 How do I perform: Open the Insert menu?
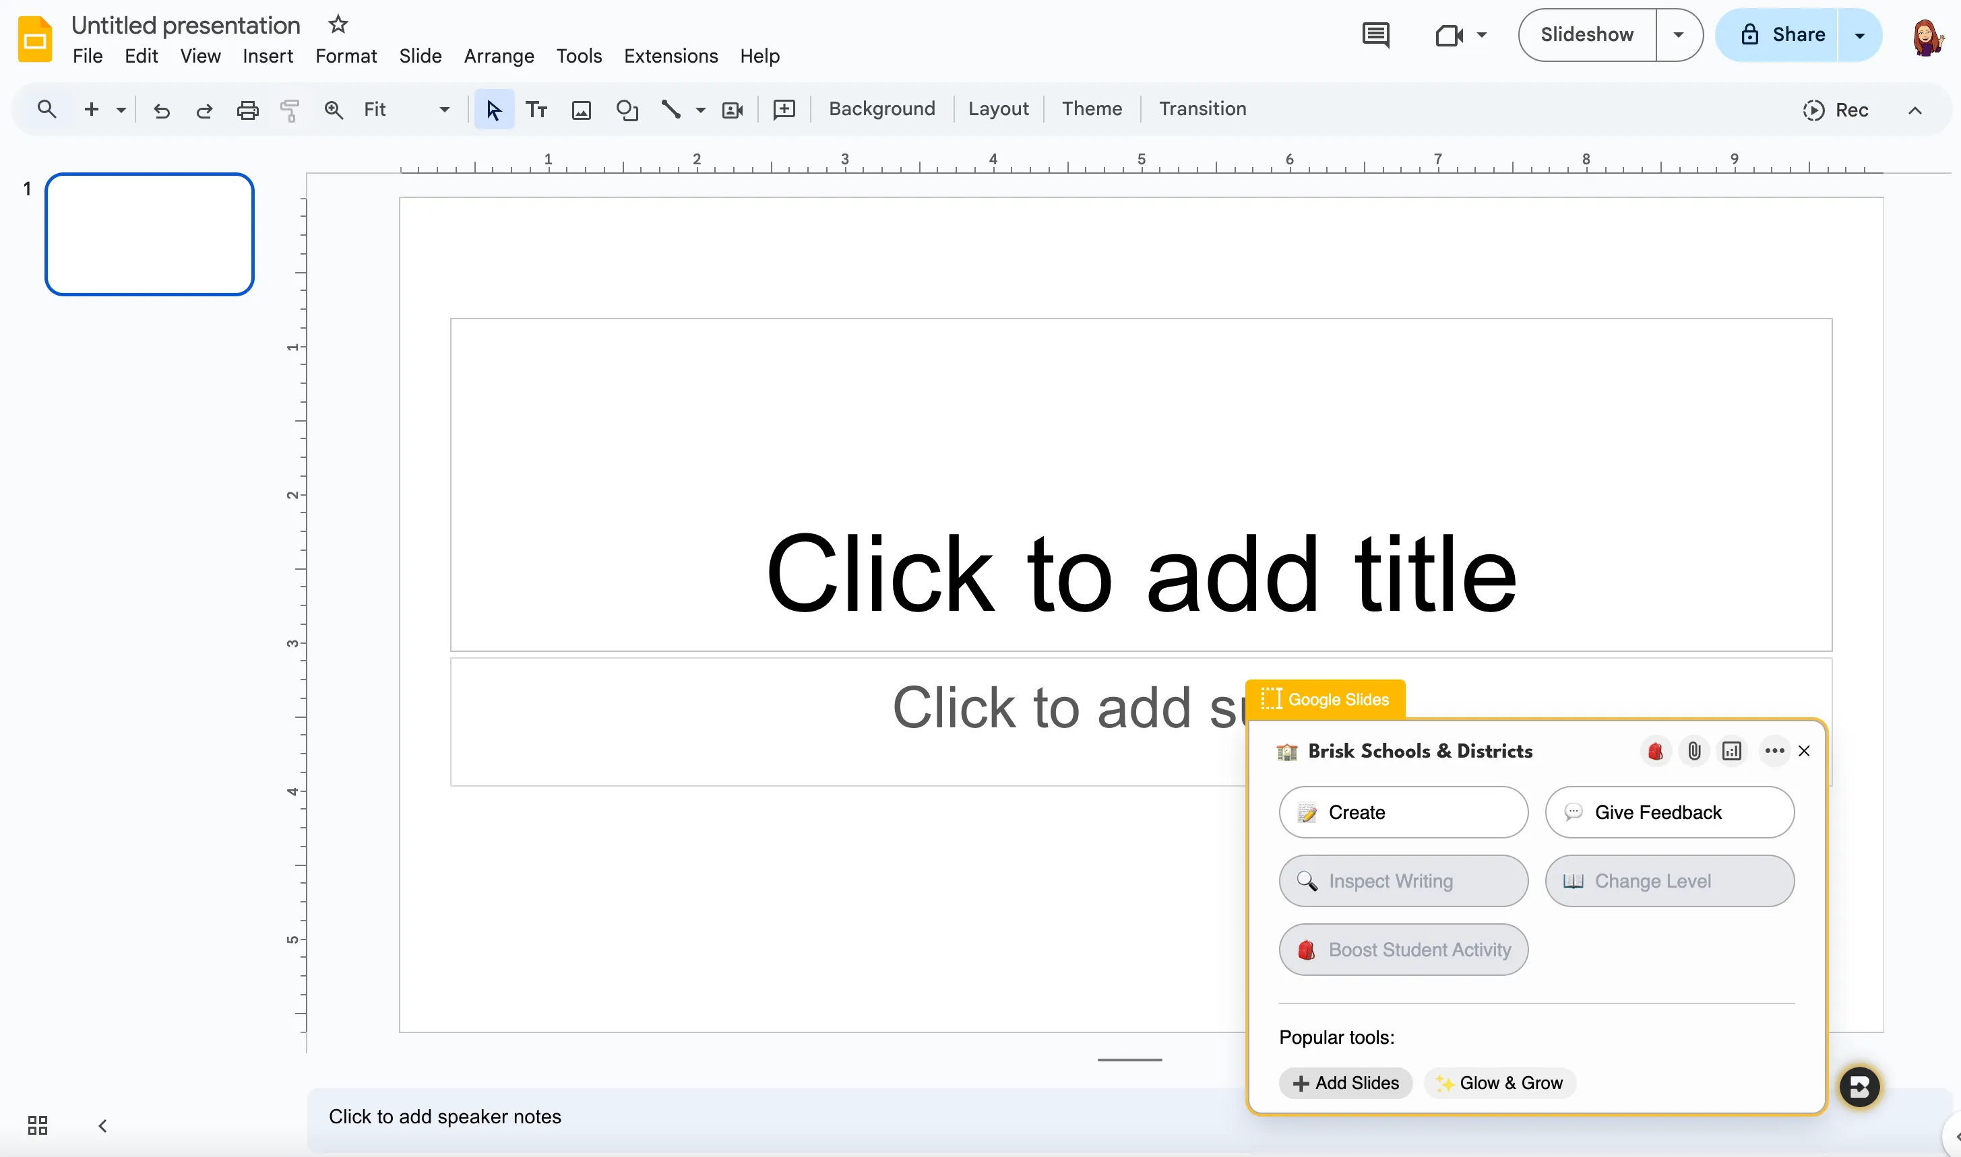(x=268, y=56)
